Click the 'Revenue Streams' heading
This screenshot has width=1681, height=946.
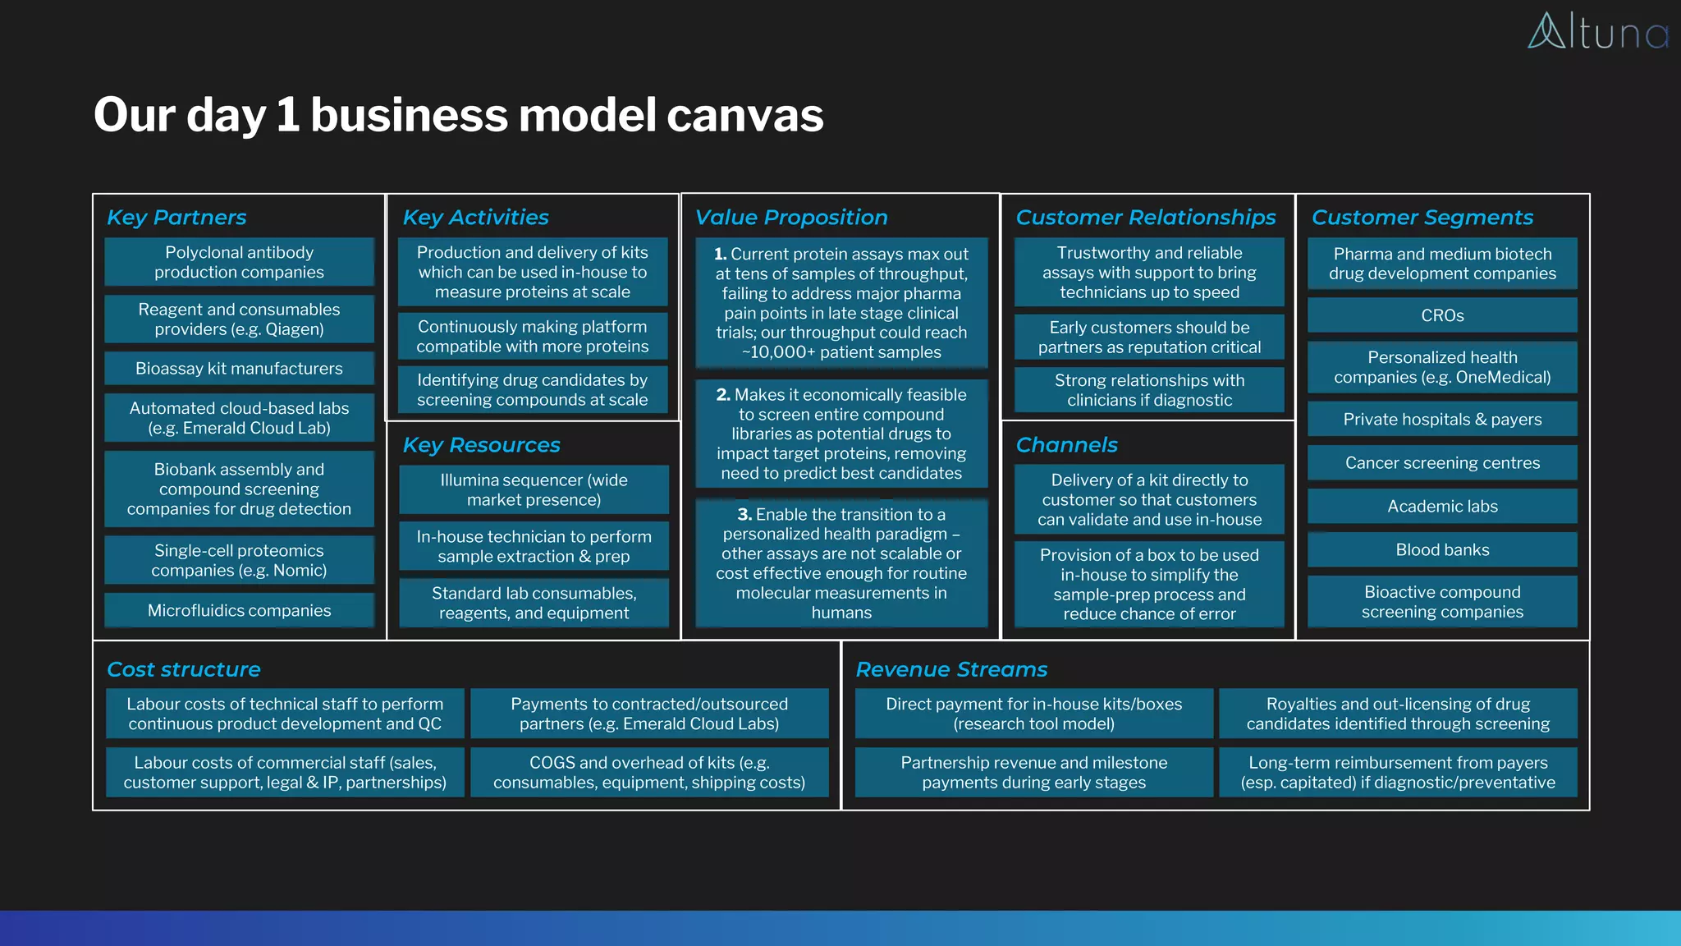point(951,669)
